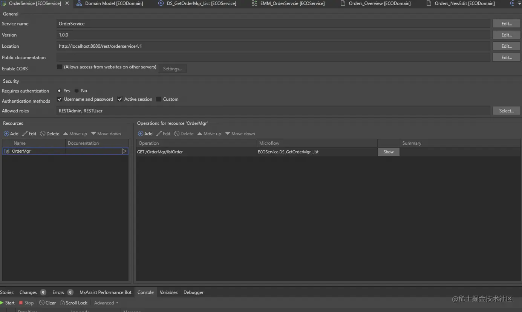Uncheck Username and password authentication method
Viewport: 522px width, 312px height.
(x=60, y=99)
